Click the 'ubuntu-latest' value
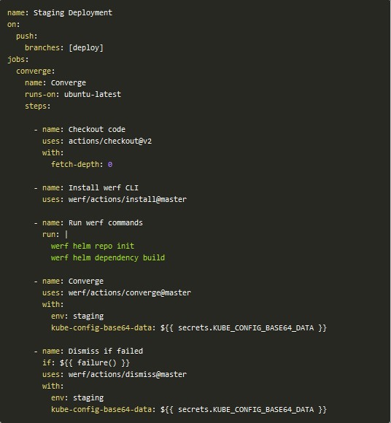This screenshot has width=391, height=423. pyautogui.click(x=93, y=94)
